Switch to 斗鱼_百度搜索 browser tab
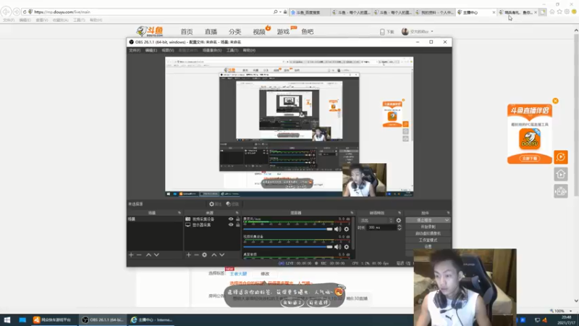The width and height of the screenshot is (579, 326). [x=310, y=12]
